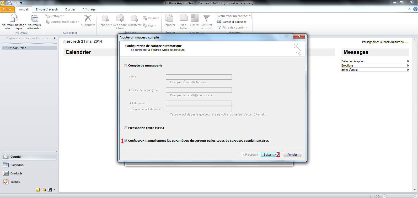Click the Annuler button

292,155
